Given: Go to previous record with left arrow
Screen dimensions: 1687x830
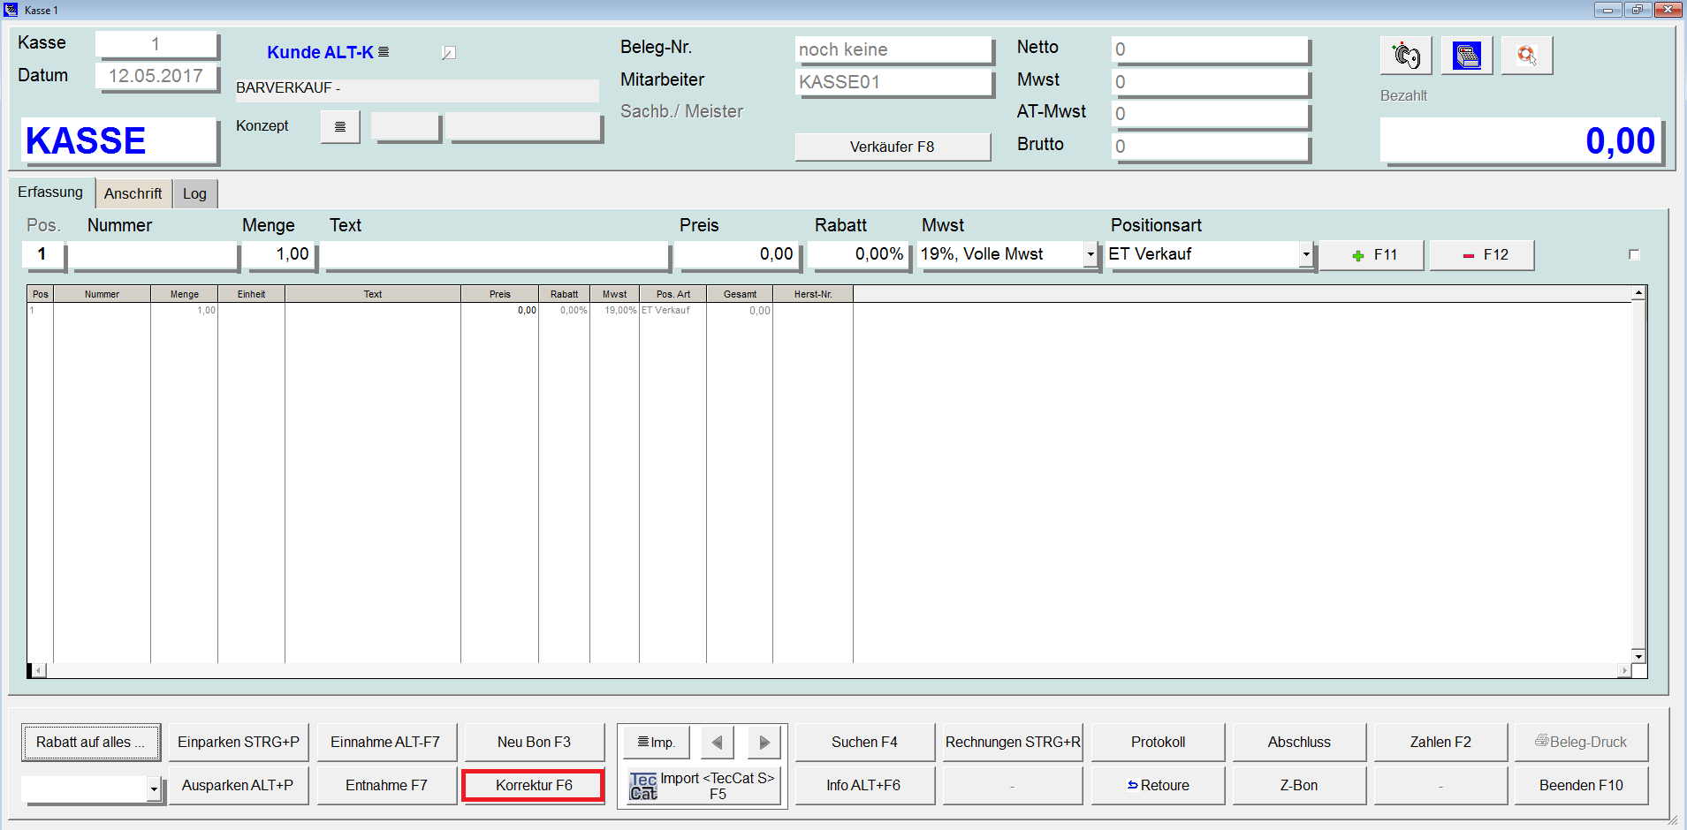Looking at the screenshot, I should click(717, 743).
